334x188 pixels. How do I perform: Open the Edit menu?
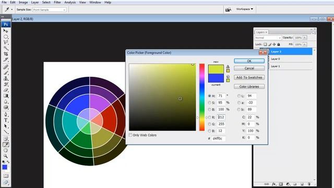click(13, 2)
